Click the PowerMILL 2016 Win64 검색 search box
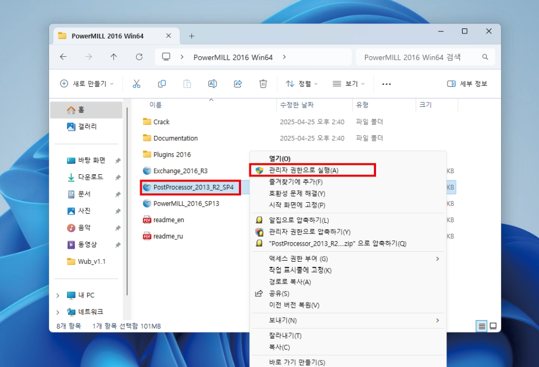 426,57
